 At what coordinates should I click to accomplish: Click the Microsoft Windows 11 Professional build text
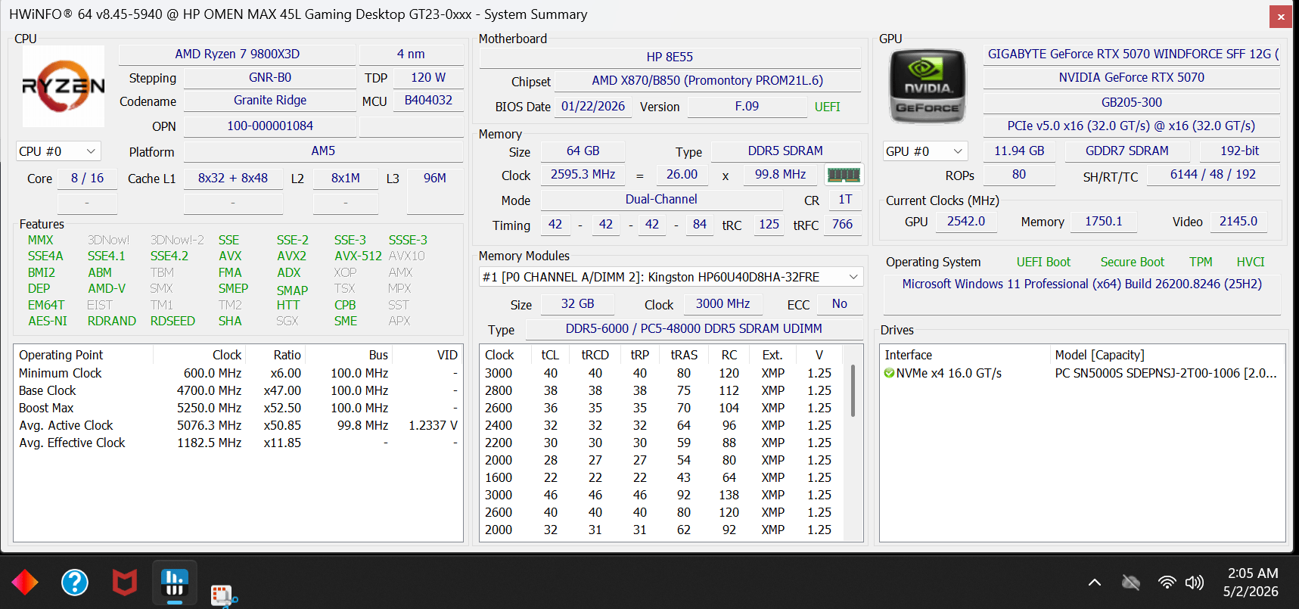pyautogui.click(x=1082, y=284)
